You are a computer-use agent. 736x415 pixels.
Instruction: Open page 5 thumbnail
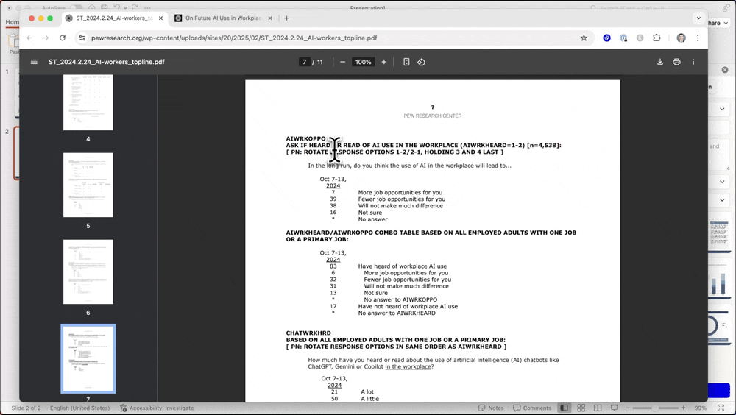[x=88, y=185]
